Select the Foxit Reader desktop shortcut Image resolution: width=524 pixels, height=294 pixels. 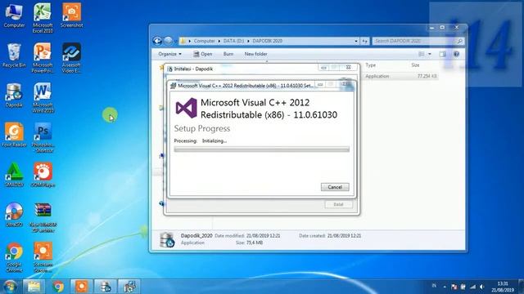[14, 135]
